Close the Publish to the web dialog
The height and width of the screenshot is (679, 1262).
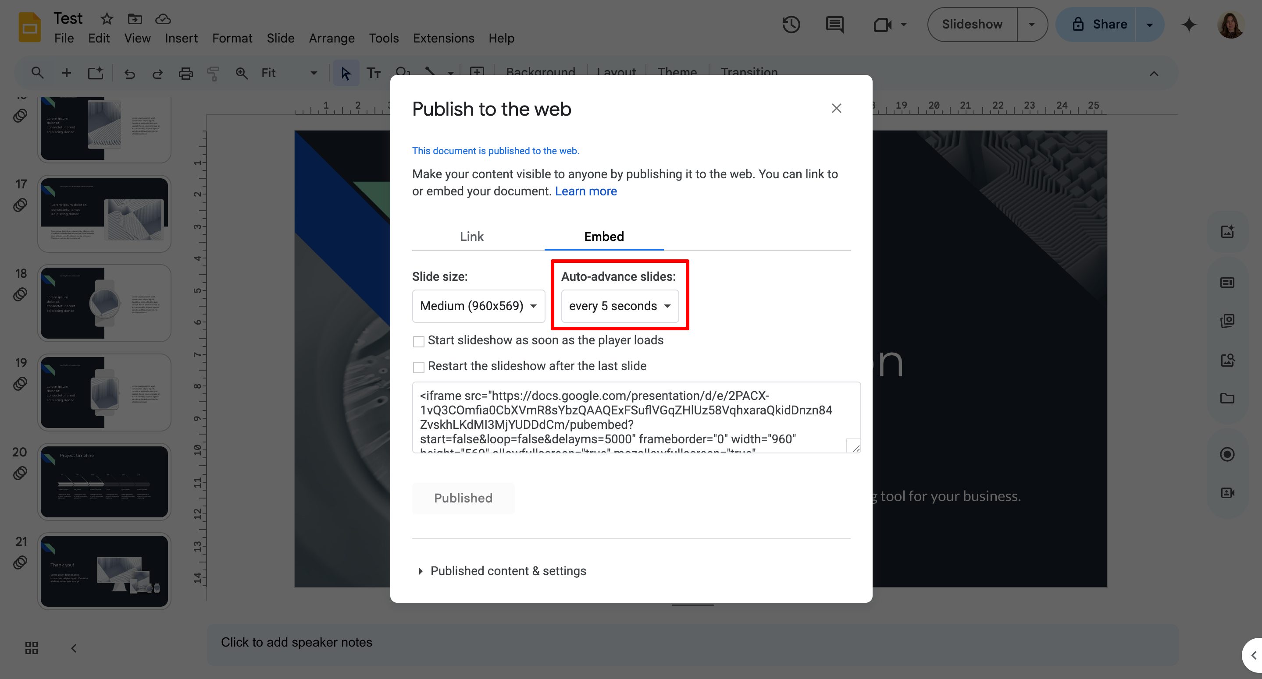coord(836,108)
